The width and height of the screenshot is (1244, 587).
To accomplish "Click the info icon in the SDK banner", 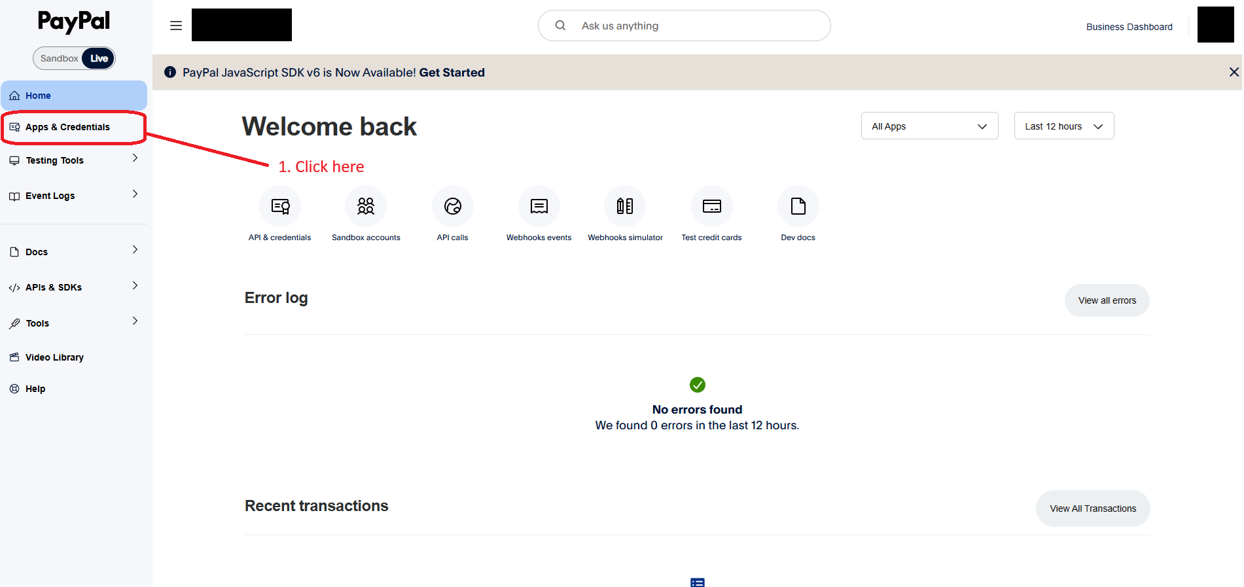I will click(170, 72).
